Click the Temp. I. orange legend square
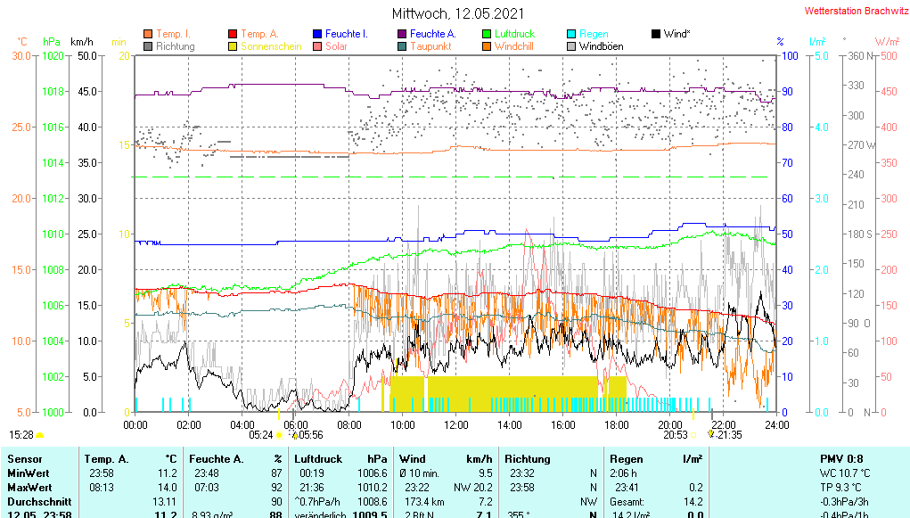Screen dimensions: 910x518 tap(148, 34)
